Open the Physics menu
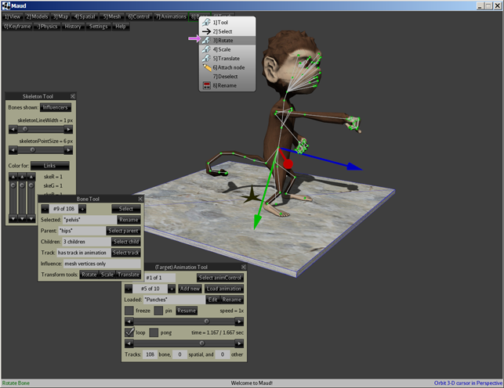The image size is (504, 388). (47, 27)
